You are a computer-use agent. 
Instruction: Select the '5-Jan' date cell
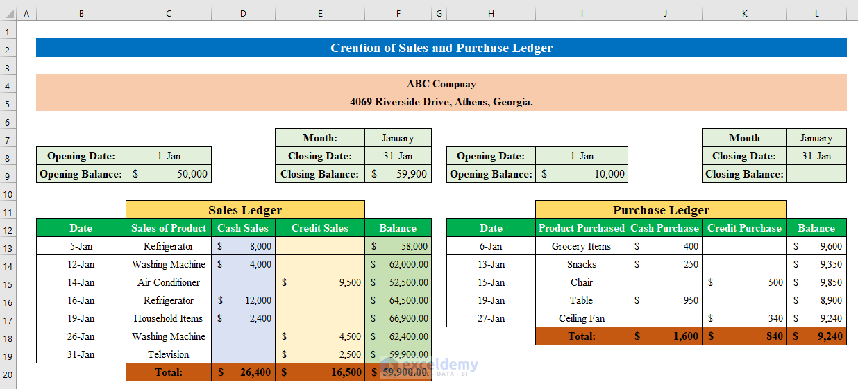(81, 246)
